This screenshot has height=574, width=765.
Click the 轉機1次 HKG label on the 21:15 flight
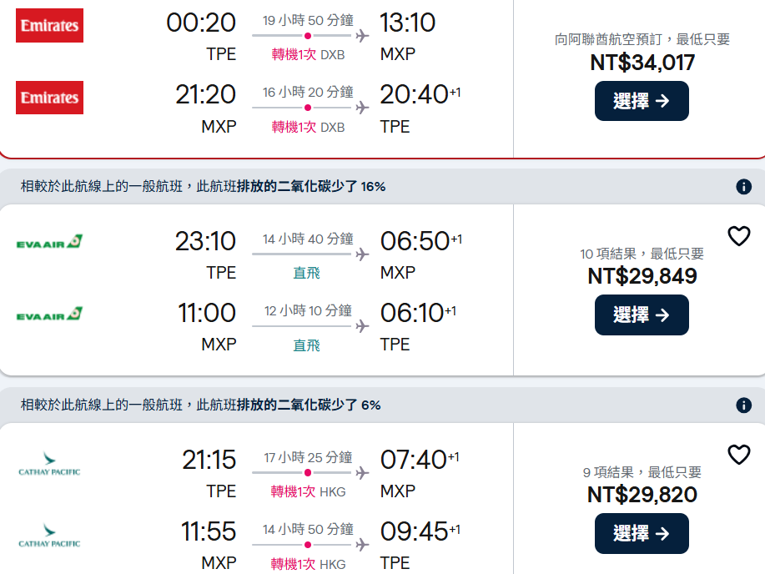308,492
